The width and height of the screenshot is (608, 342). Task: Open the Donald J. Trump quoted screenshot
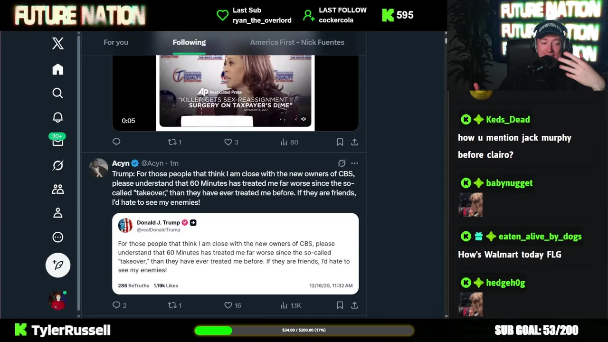pos(236,254)
